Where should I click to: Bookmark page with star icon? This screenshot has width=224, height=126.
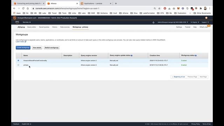[159, 8]
